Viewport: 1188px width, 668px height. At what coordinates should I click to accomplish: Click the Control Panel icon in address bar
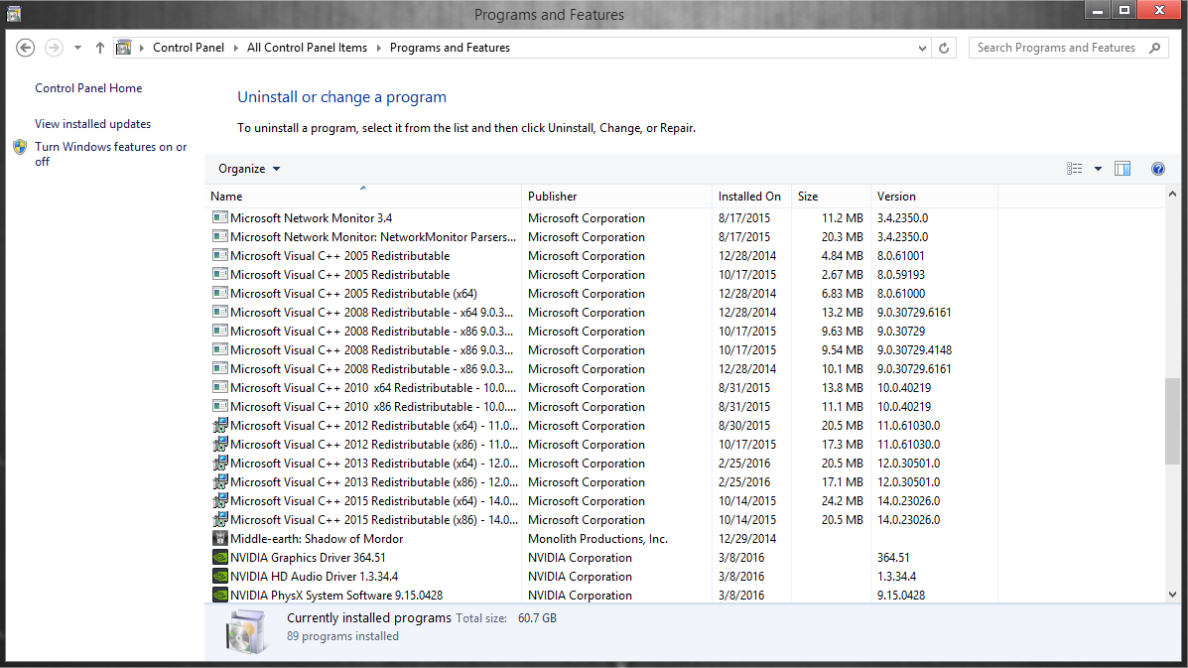coord(123,48)
